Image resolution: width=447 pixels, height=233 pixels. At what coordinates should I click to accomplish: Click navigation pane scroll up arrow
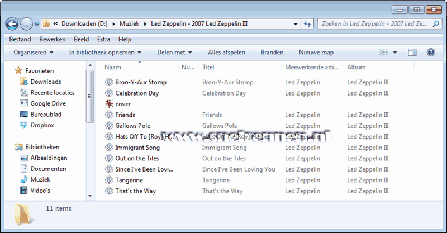click(90, 65)
